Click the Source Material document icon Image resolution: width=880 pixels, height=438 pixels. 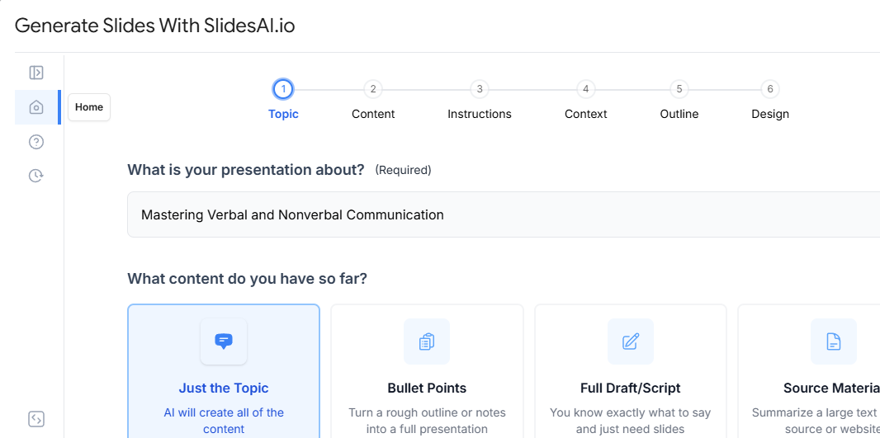pos(834,341)
